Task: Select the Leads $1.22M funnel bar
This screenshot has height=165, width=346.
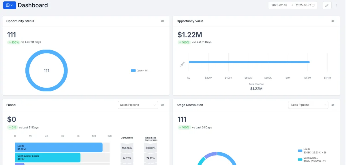Action: 59,147
